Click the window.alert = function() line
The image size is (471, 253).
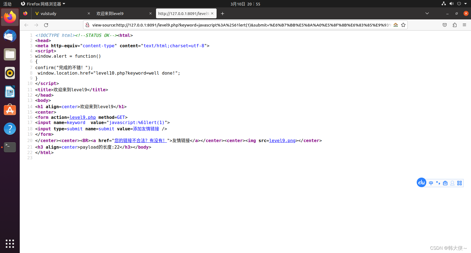pos(68,56)
